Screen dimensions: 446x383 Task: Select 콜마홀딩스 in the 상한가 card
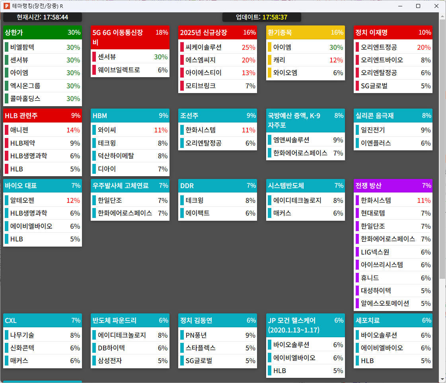coord(43,99)
